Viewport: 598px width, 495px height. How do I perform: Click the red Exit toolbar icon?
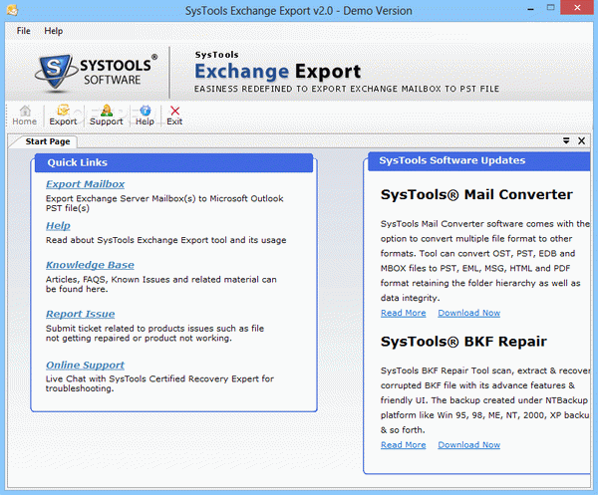coord(174,116)
